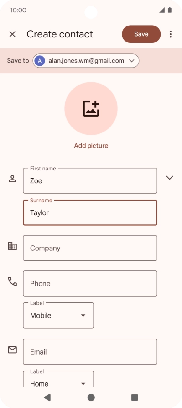The image size is (182, 408).
Task: Tap the Android back navigation button
Action: (47, 397)
